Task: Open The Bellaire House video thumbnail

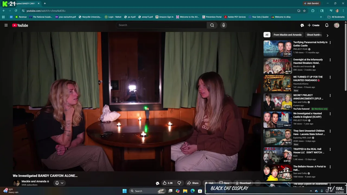Action: pyautogui.click(x=278, y=173)
